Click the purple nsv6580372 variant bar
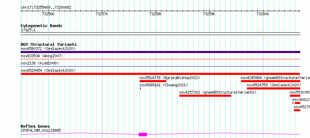This screenshot has height=138, width=310. [x=160, y=52]
